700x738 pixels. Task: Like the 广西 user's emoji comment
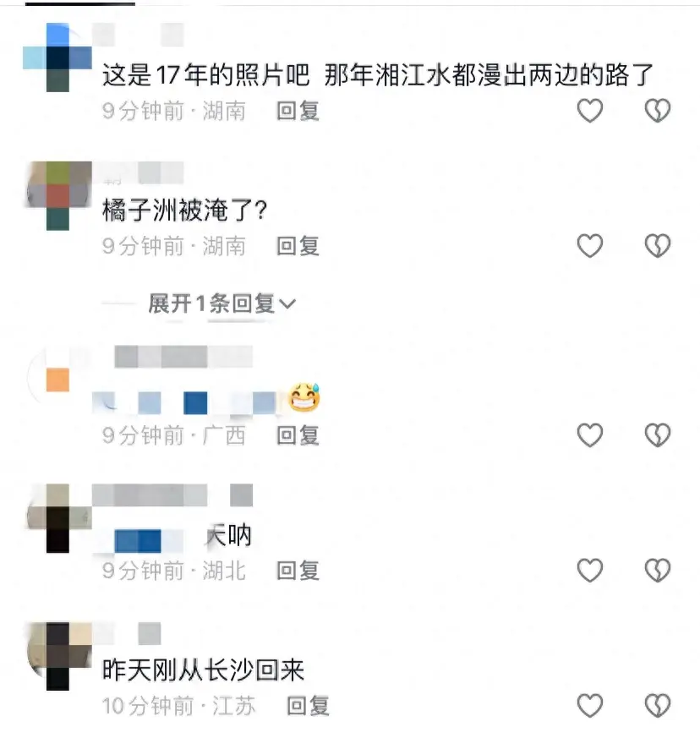coord(590,435)
